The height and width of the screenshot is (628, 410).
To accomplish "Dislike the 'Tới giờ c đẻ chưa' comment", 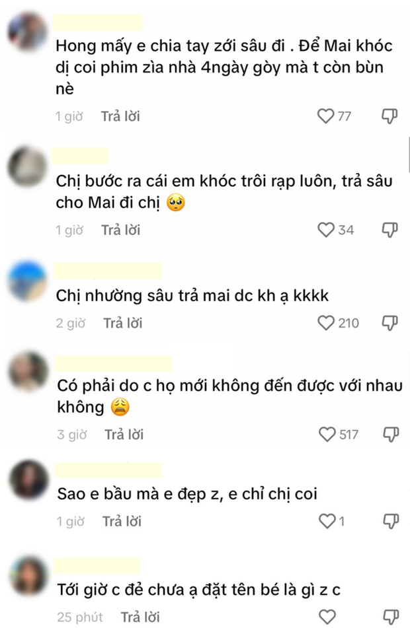I will coord(391,617).
